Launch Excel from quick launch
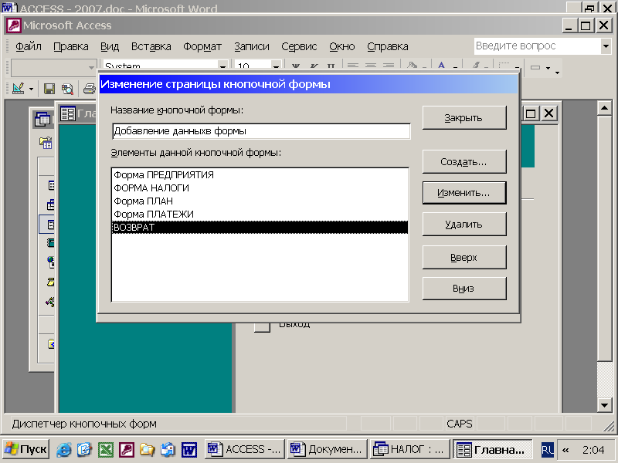The height and width of the screenshot is (463, 618). coord(106,450)
